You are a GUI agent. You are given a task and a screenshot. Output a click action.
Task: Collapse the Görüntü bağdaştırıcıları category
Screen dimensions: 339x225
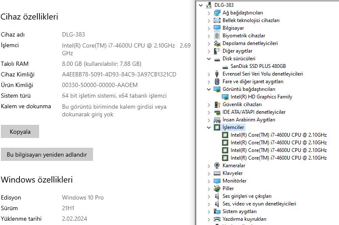click(x=209, y=89)
